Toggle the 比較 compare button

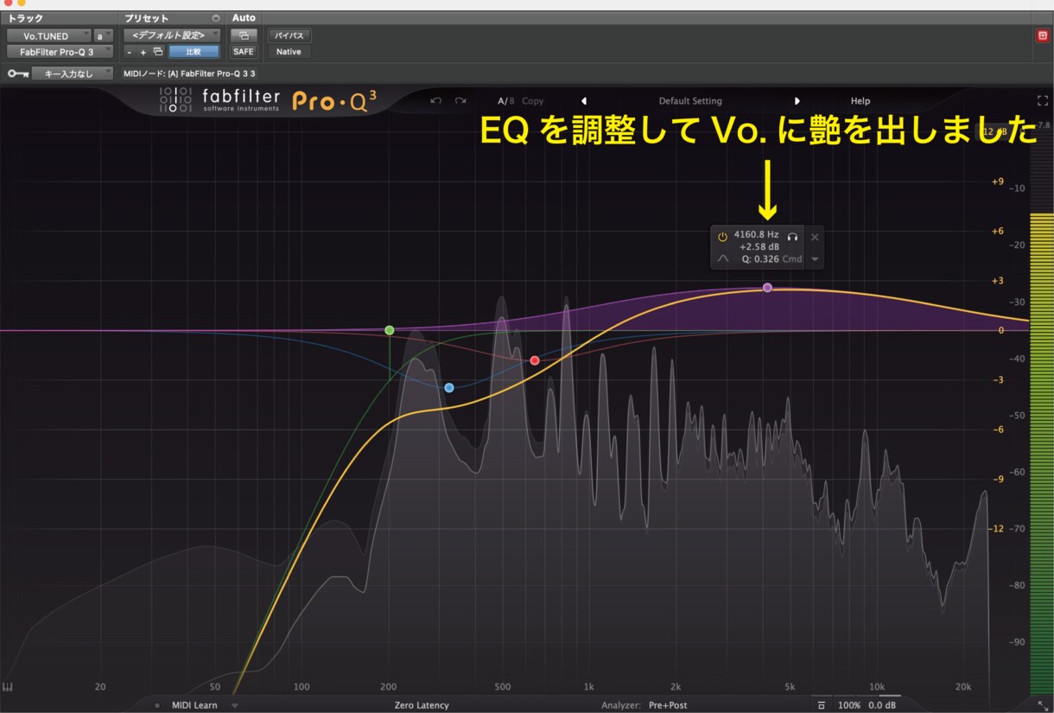194,52
